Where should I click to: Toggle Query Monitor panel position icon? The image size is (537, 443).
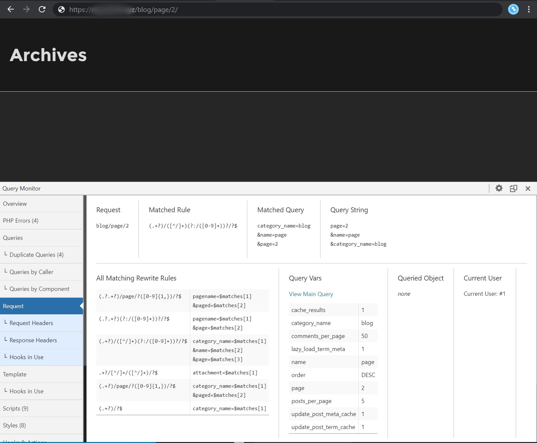coord(514,189)
